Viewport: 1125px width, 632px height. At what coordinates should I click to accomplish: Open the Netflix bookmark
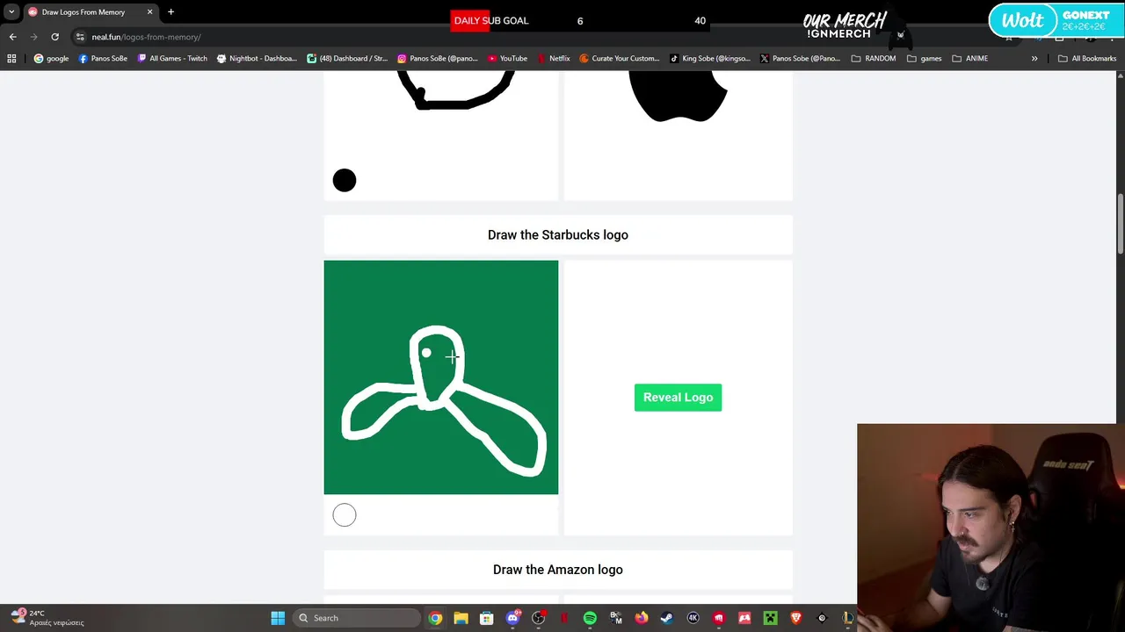click(553, 59)
